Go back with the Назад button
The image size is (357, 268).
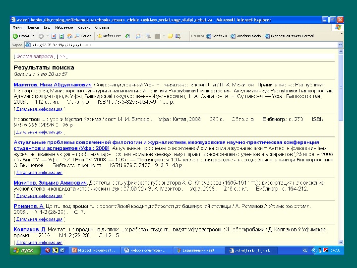(21, 36)
